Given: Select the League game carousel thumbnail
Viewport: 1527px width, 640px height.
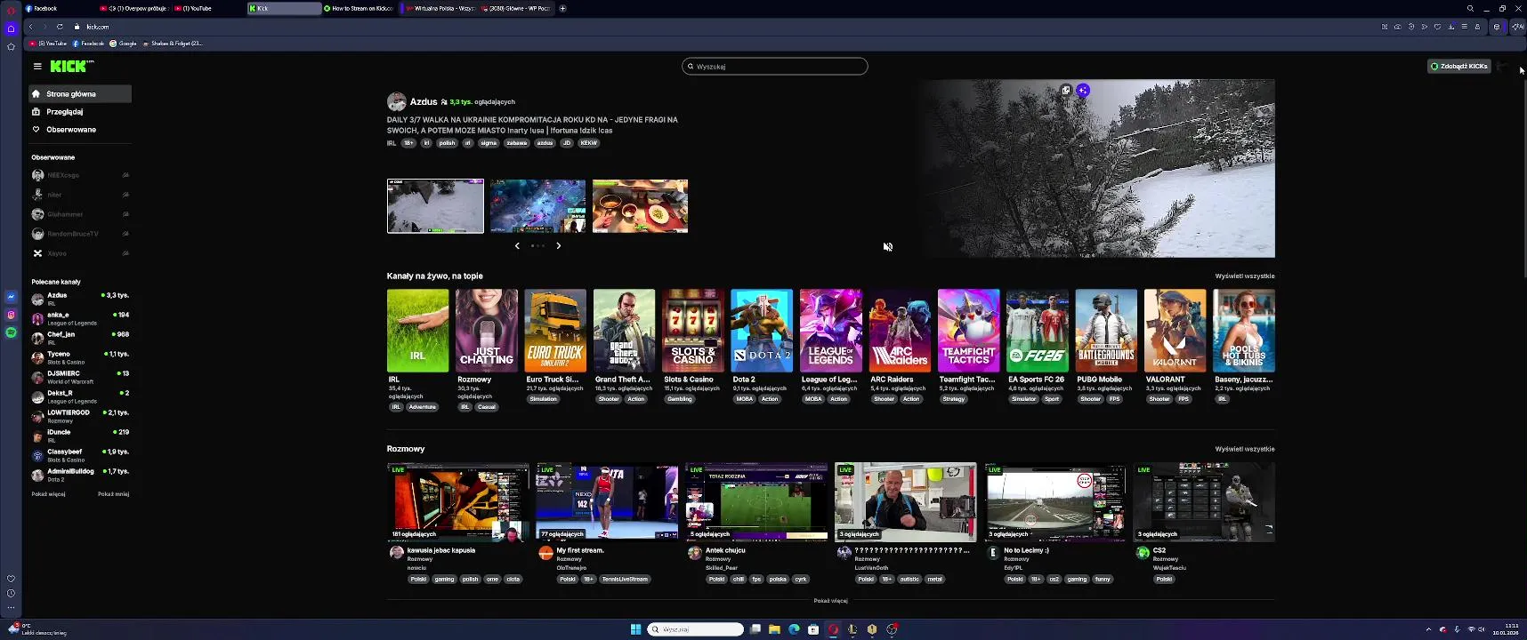Looking at the screenshot, I should click(x=537, y=206).
